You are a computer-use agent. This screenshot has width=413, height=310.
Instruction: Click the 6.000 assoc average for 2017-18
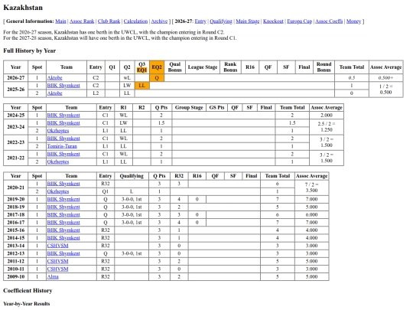click(311, 215)
